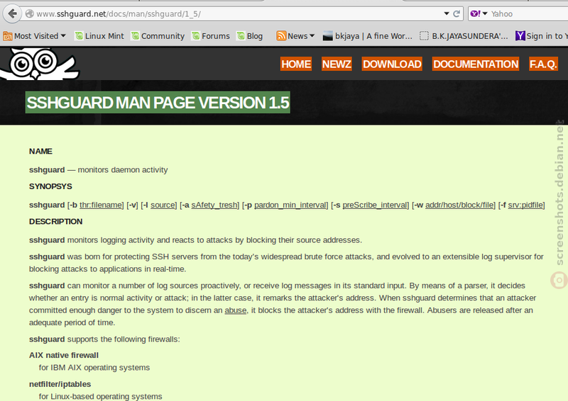Click the netfilter/iptables entry
Screen dimensions: 568x401
point(60,384)
